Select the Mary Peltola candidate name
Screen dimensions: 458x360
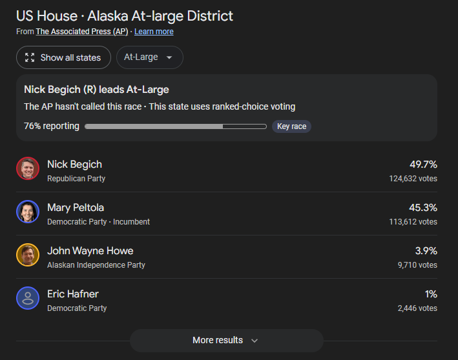tap(76, 208)
